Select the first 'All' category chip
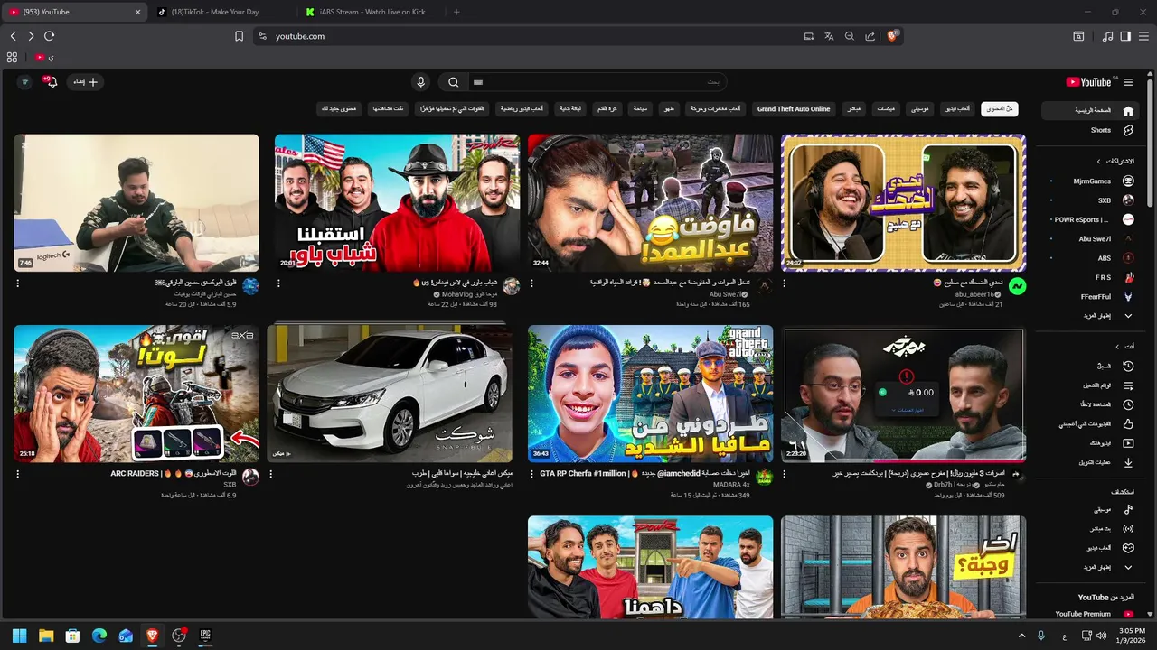This screenshot has height=650, width=1157. (1000, 108)
